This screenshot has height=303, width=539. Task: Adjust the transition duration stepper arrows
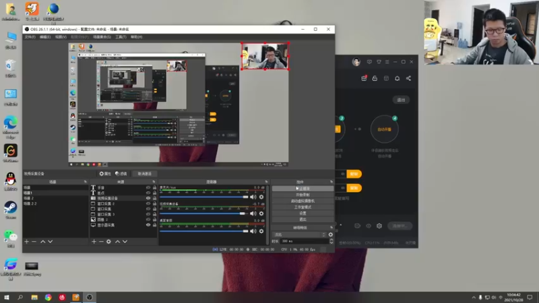point(331,241)
